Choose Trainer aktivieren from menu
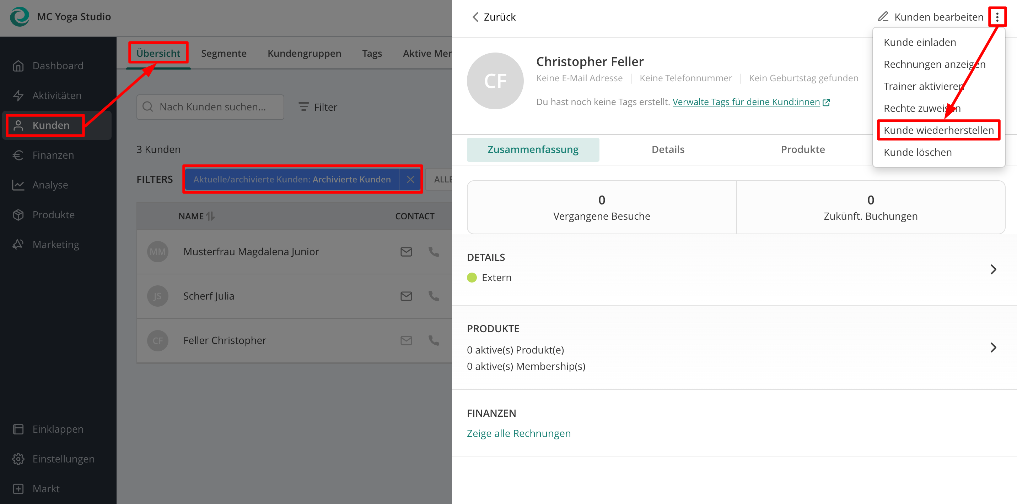This screenshot has width=1017, height=504. pos(938,86)
